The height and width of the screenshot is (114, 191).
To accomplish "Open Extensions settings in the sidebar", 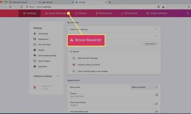I will pos(43,66).
